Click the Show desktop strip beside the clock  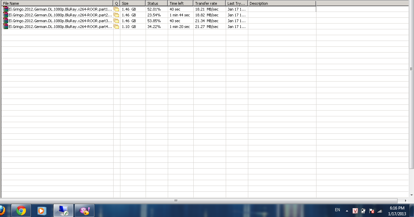coord(411,211)
